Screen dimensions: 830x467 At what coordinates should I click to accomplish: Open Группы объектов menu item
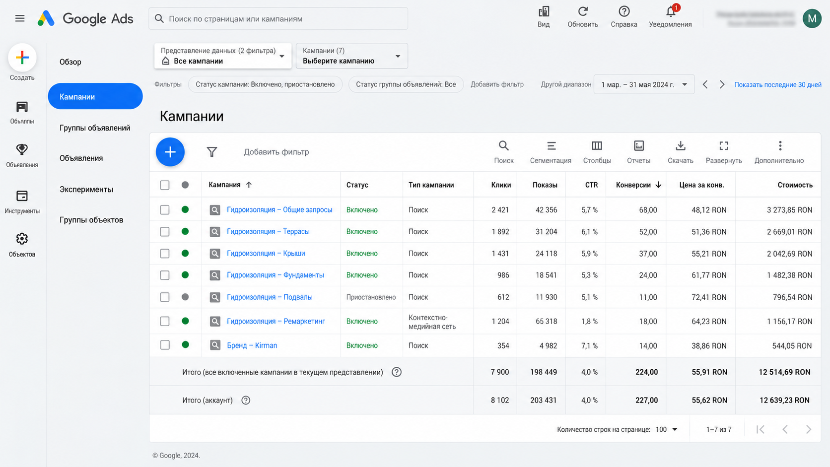click(x=91, y=220)
